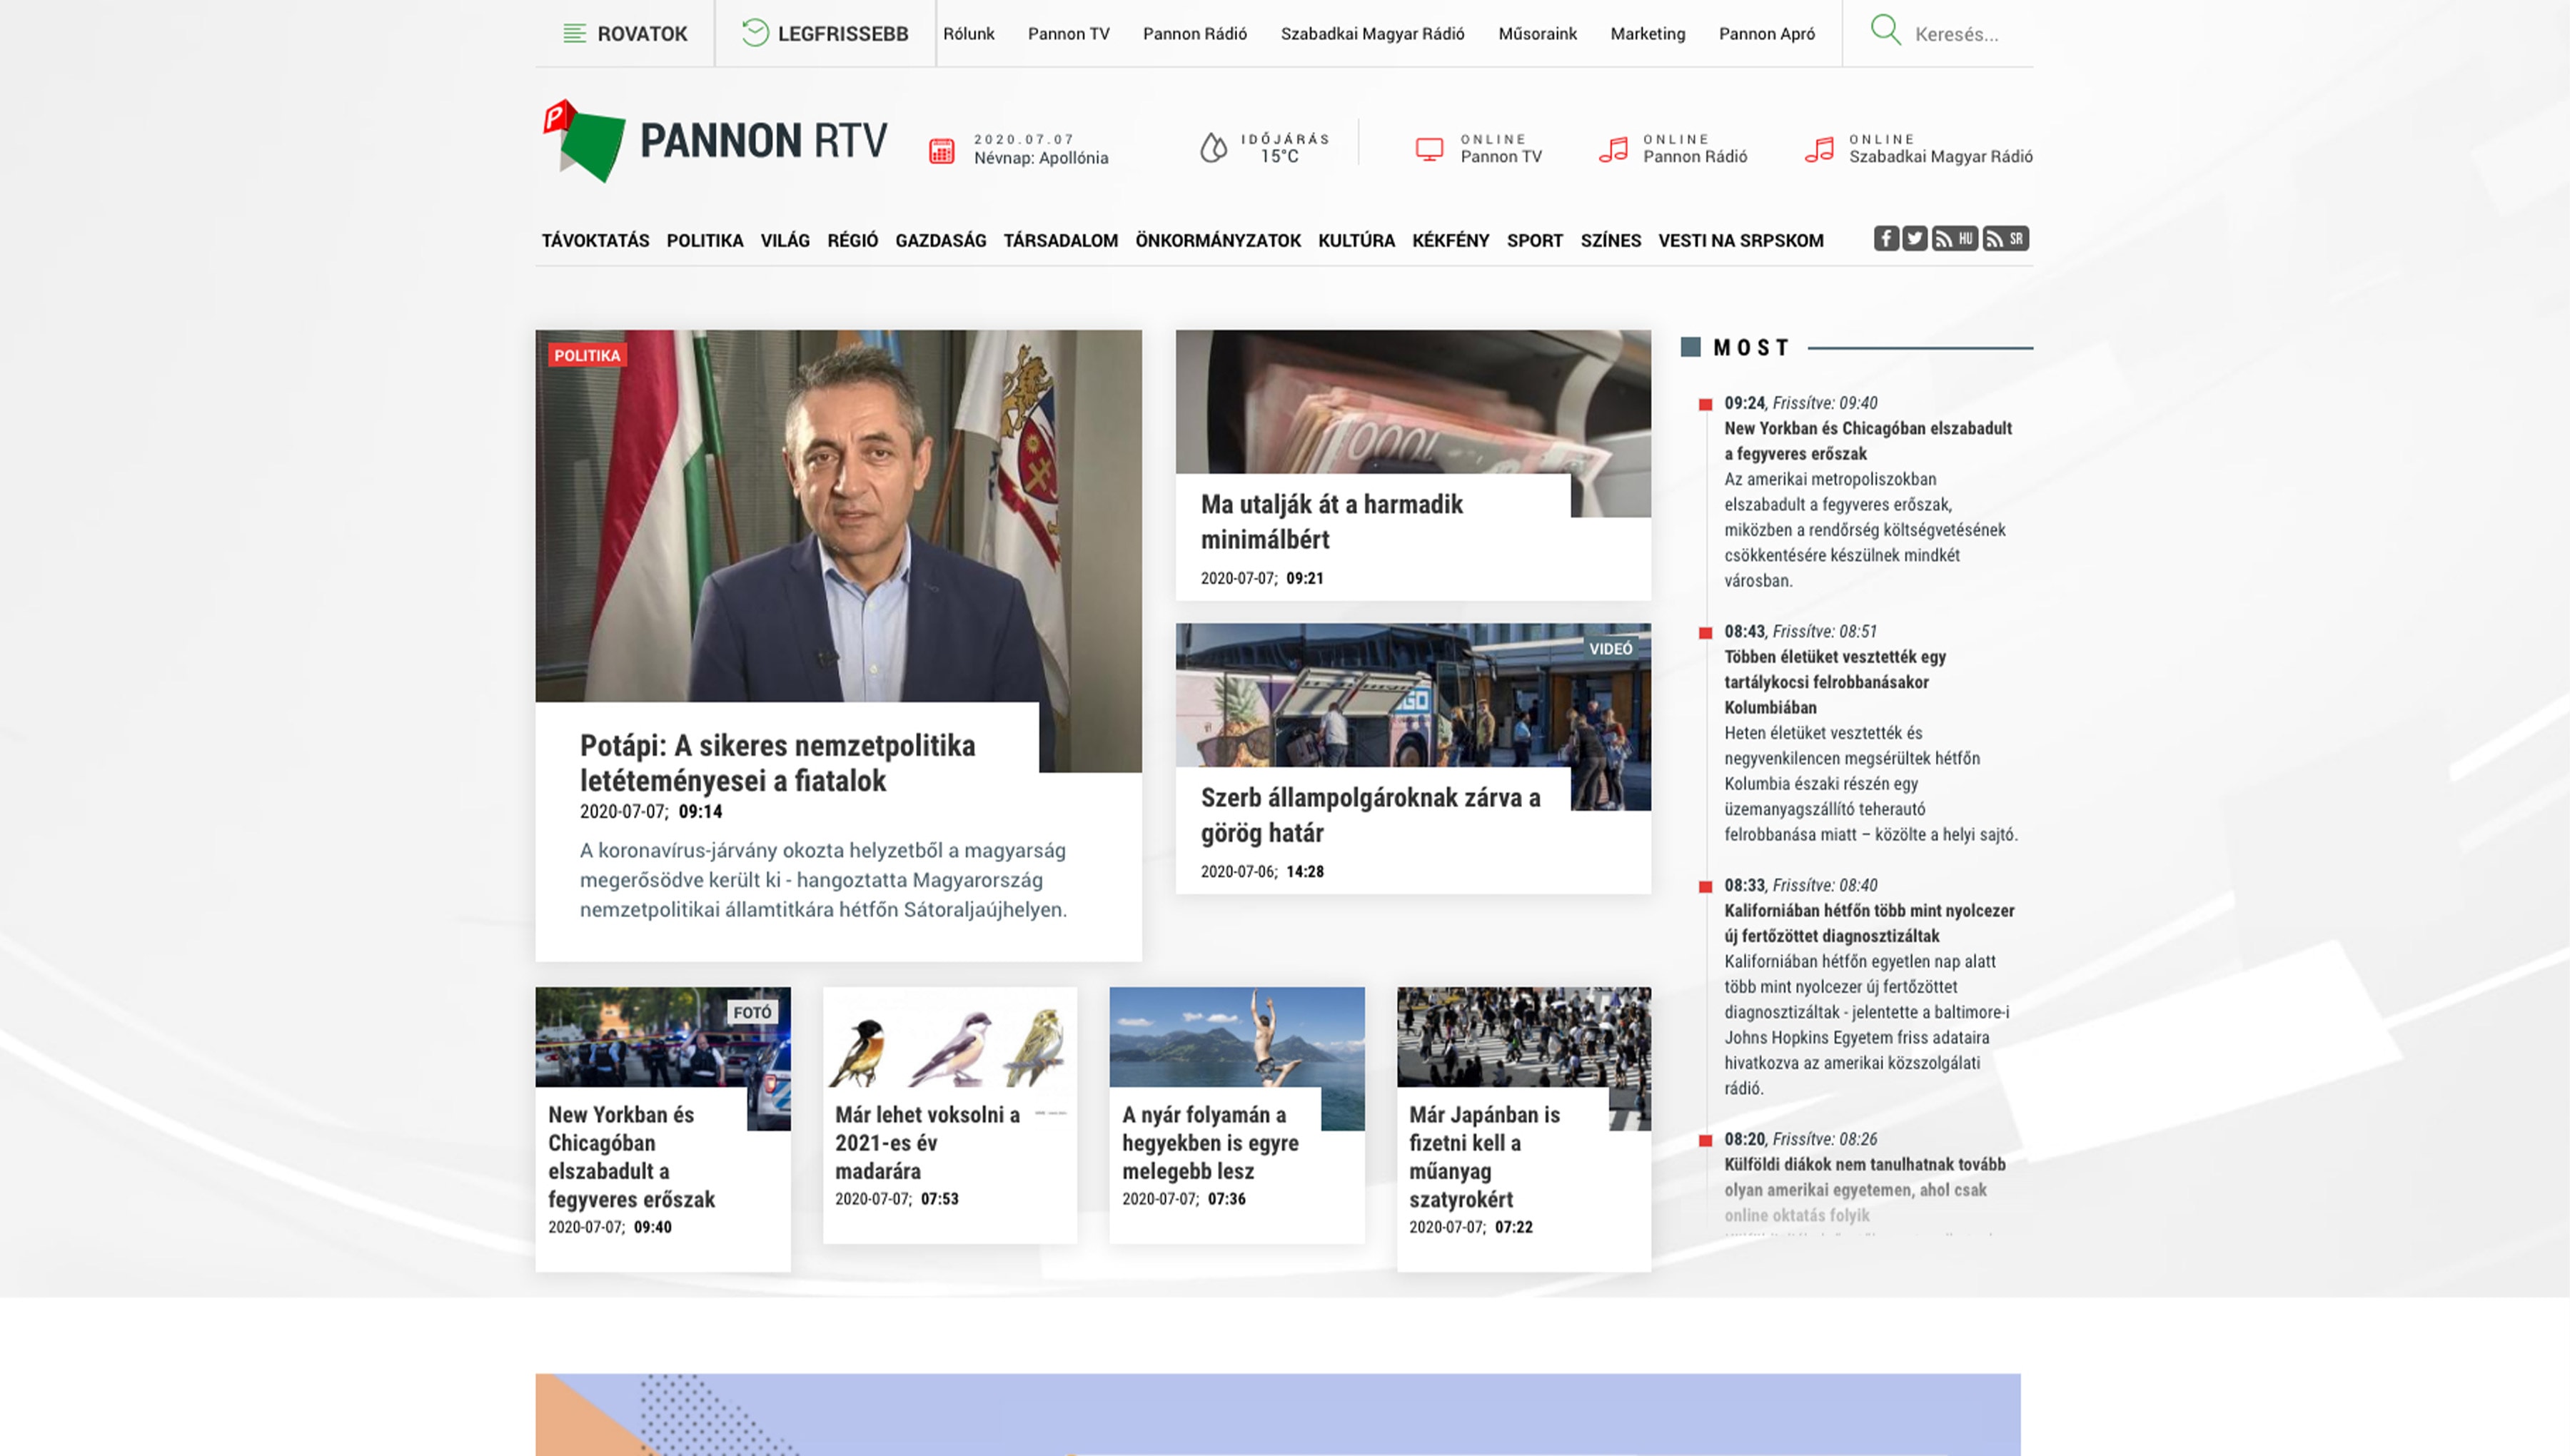Open the Marketing page
This screenshot has width=2570, height=1456.
coord(1647,34)
